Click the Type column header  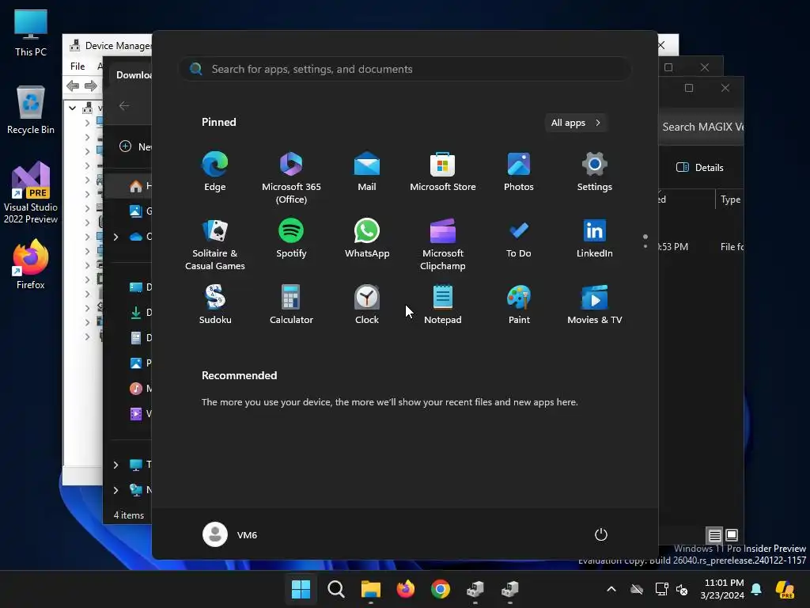730,199
